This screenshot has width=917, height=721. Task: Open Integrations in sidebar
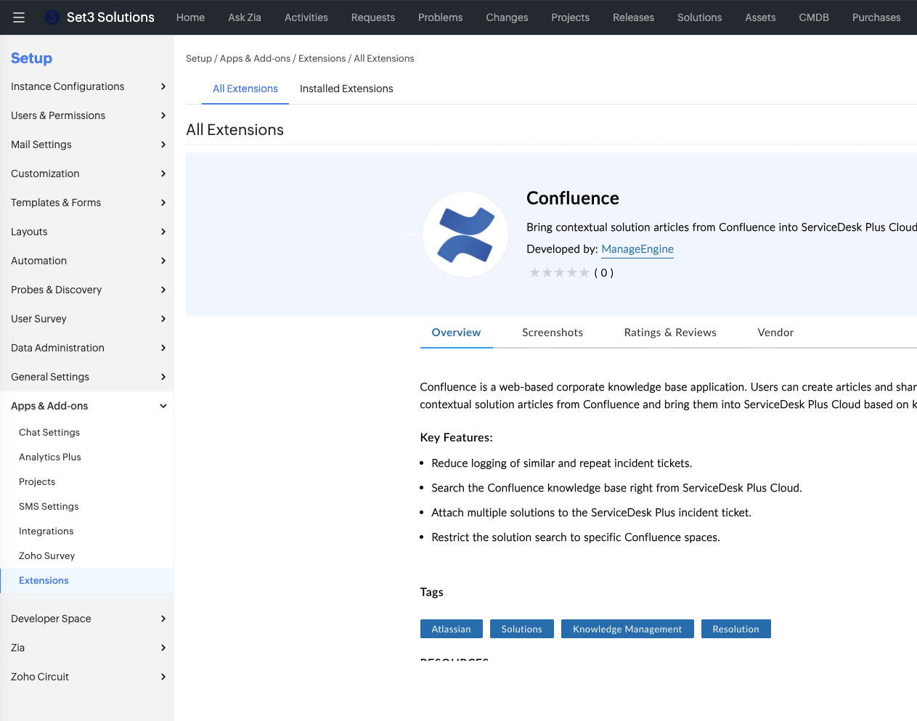46,531
